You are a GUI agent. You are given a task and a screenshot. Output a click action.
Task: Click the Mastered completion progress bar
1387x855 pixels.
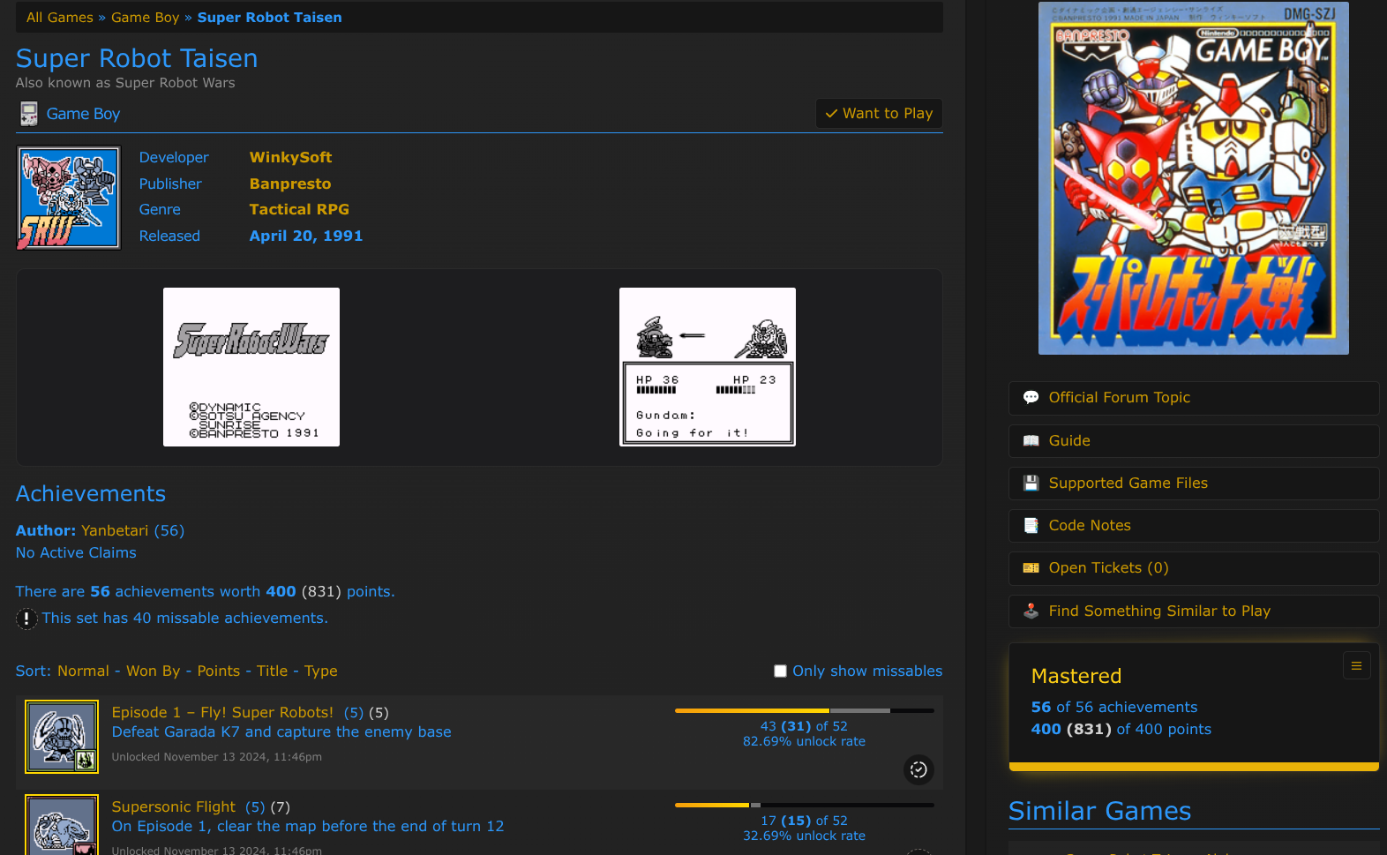(x=1194, y=767)
